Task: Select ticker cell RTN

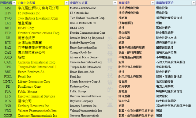Action: (x=8, y=101)
